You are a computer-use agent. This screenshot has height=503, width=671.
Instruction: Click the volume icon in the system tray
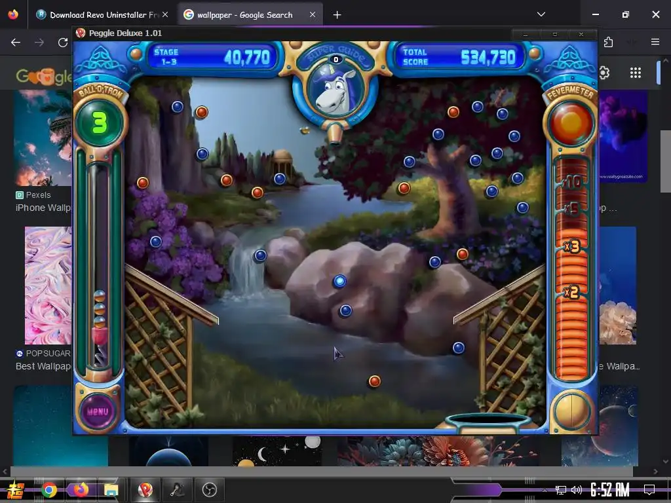(x=577, y=490)
